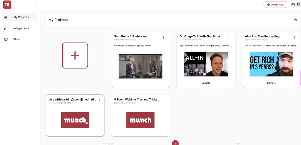Open settings via the gear icon
This screenshot has height=145, width=301.
pos(299,4)
